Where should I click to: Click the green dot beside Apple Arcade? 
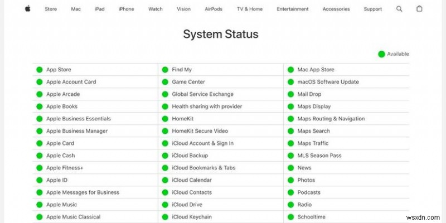pos(39,94)
